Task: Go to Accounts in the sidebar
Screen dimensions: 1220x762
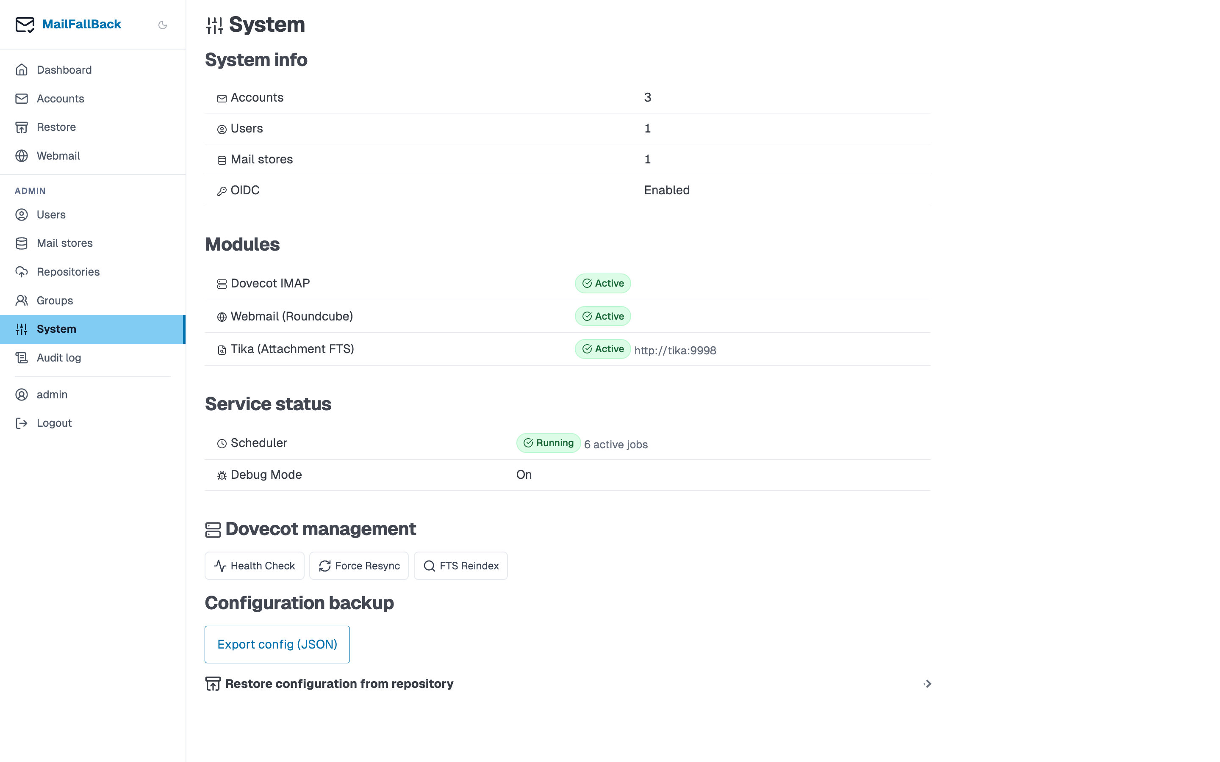Action: pos(93,98)
